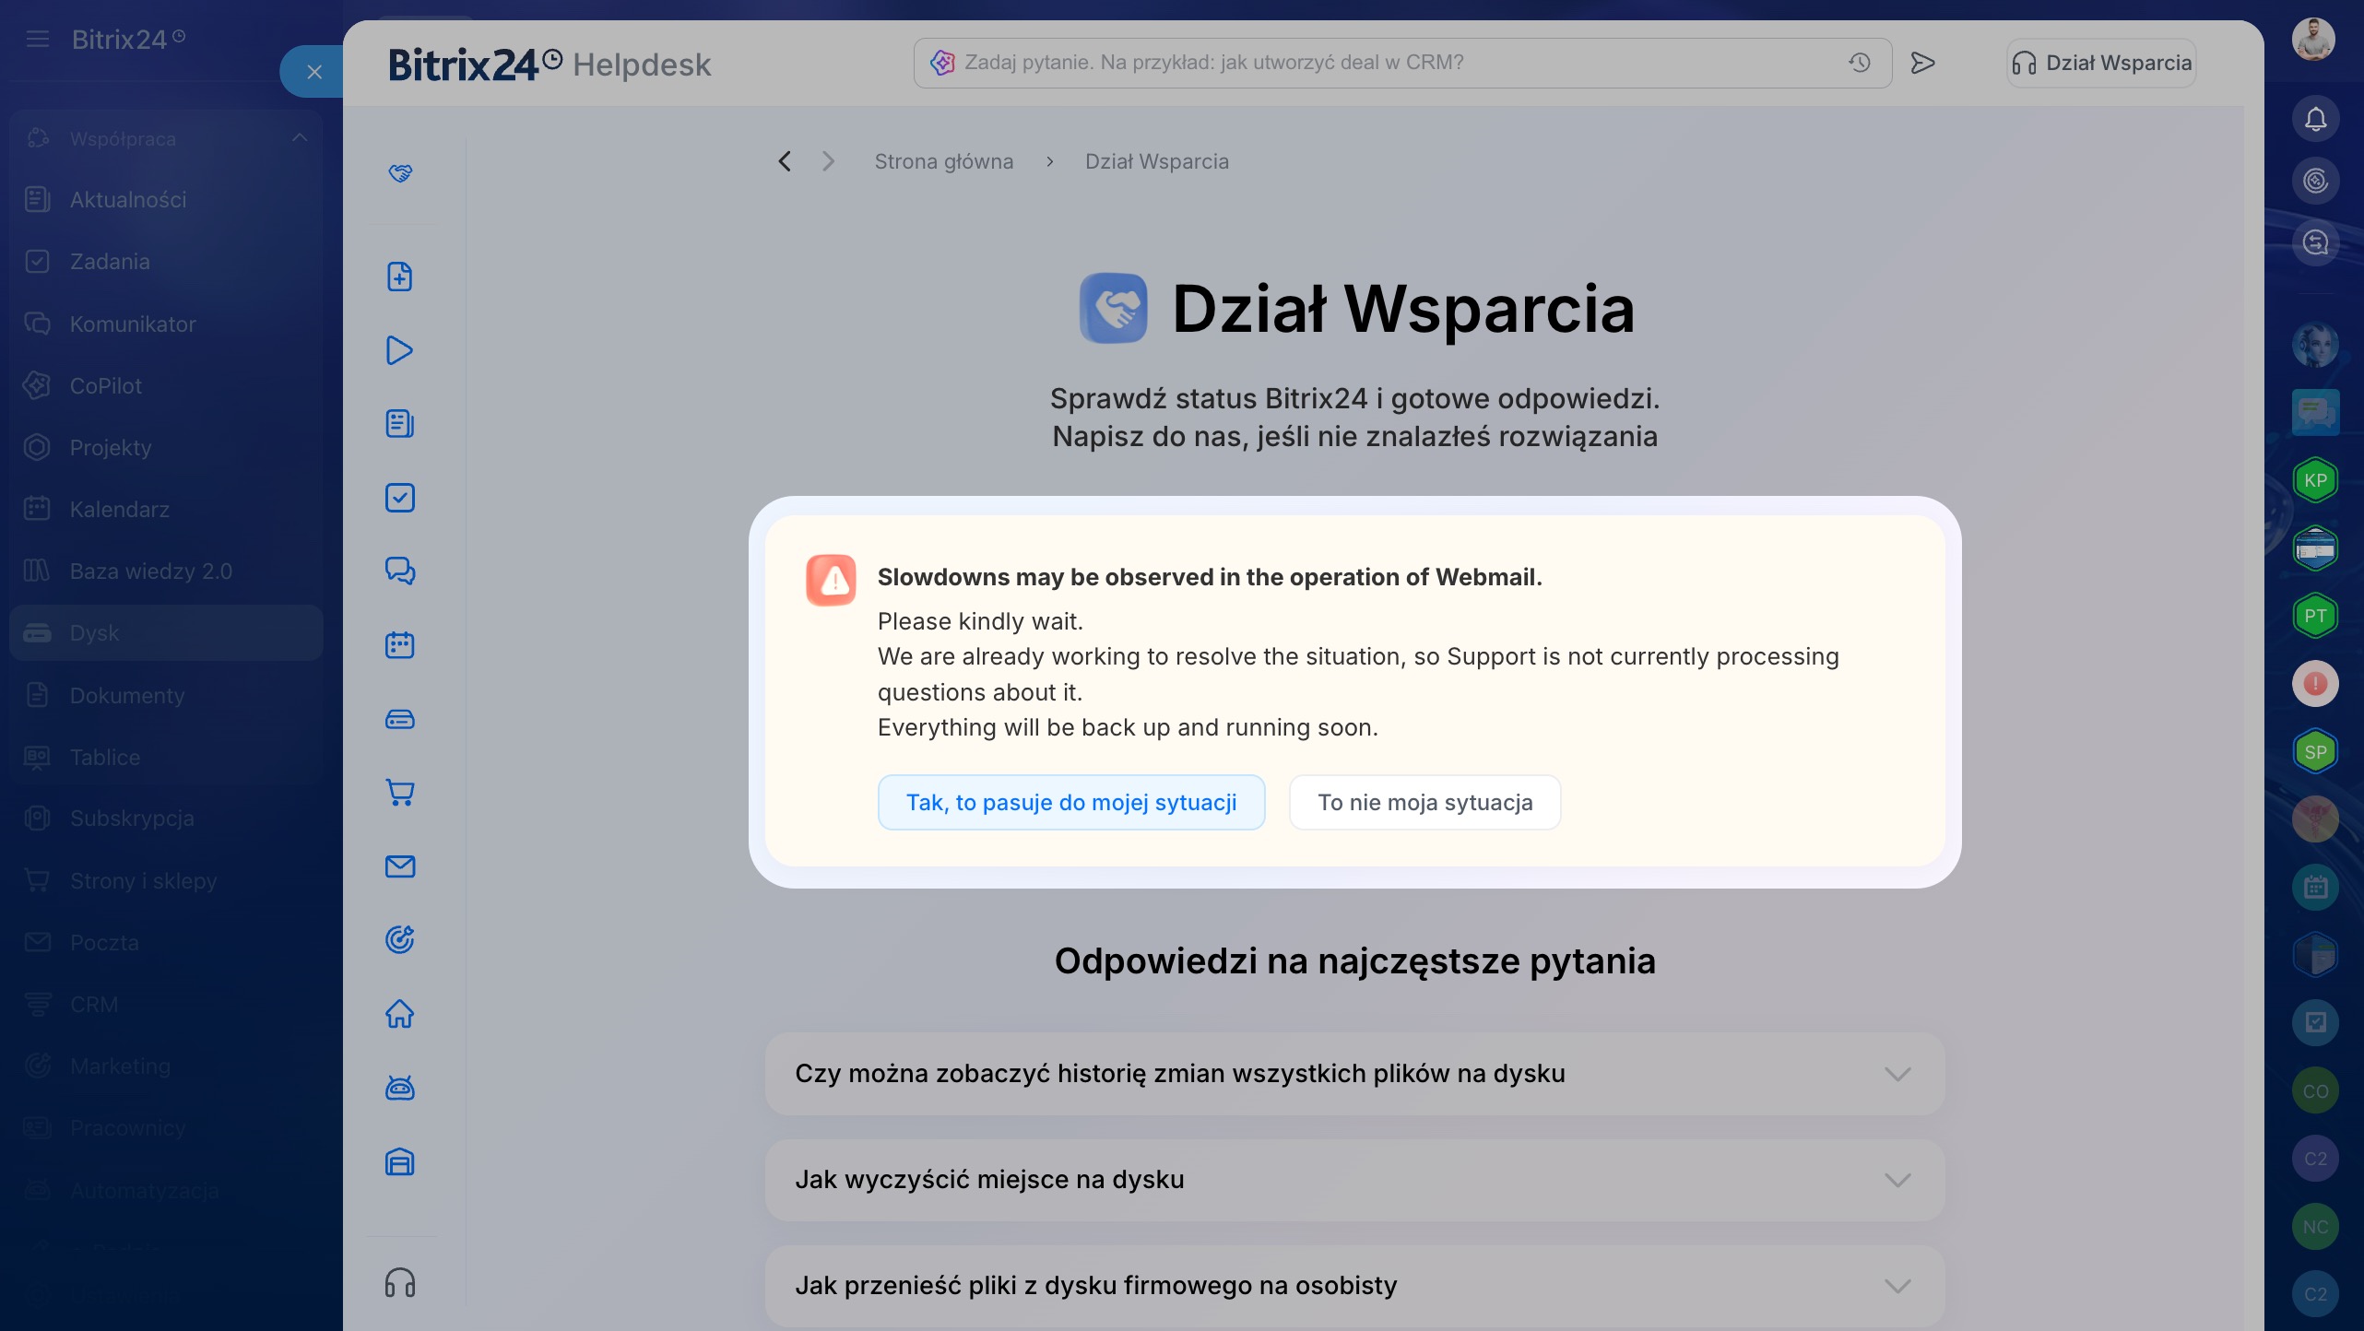Expand 'Jak wyczyścić miejsce na dysku'

1354,1180
